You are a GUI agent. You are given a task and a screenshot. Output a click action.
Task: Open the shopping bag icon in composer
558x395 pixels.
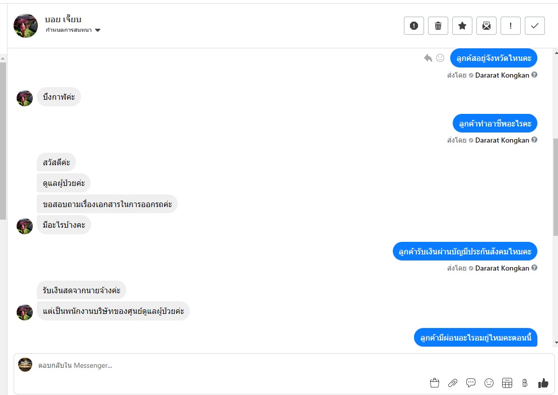point(435,383)
